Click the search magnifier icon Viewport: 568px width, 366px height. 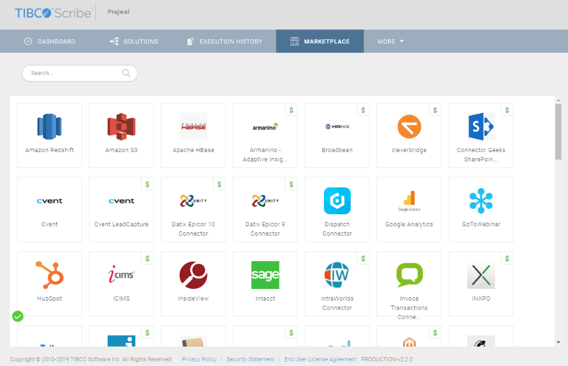coord(126,73)
